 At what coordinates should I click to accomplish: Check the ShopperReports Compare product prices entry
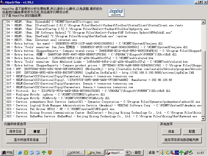click(4, 65)
